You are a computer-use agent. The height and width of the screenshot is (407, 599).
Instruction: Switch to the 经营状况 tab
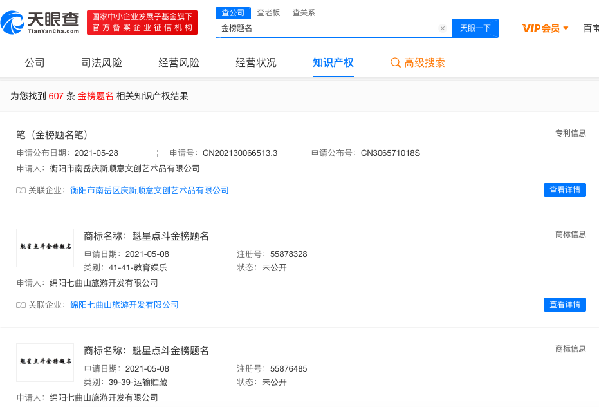pos(256,62)
